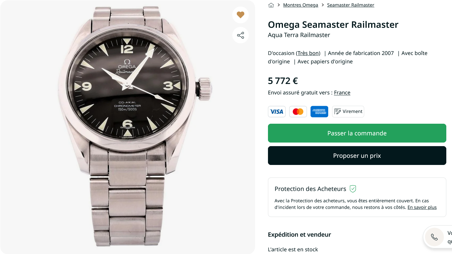
Task: Change shipping country via France link
Action: [x=342, y=93]
